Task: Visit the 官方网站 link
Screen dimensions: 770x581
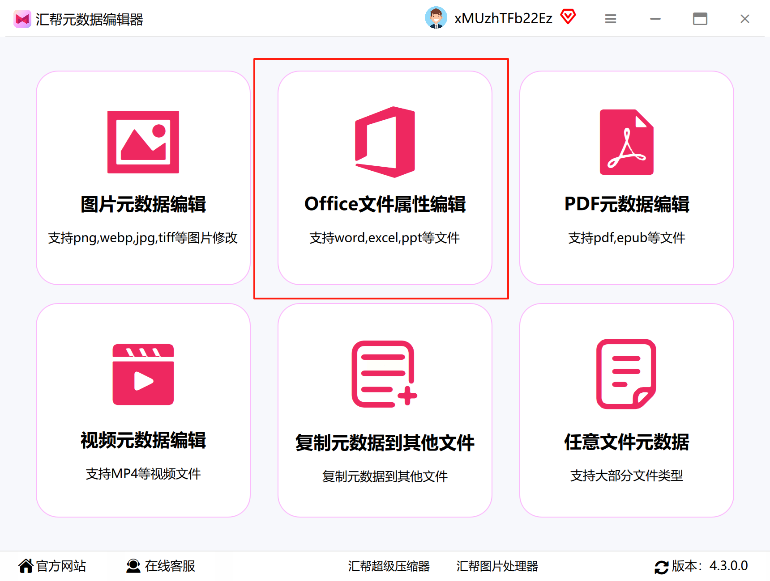Action: (x=61, y=566)
